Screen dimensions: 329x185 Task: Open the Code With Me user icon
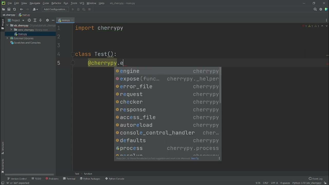[35, 9]
